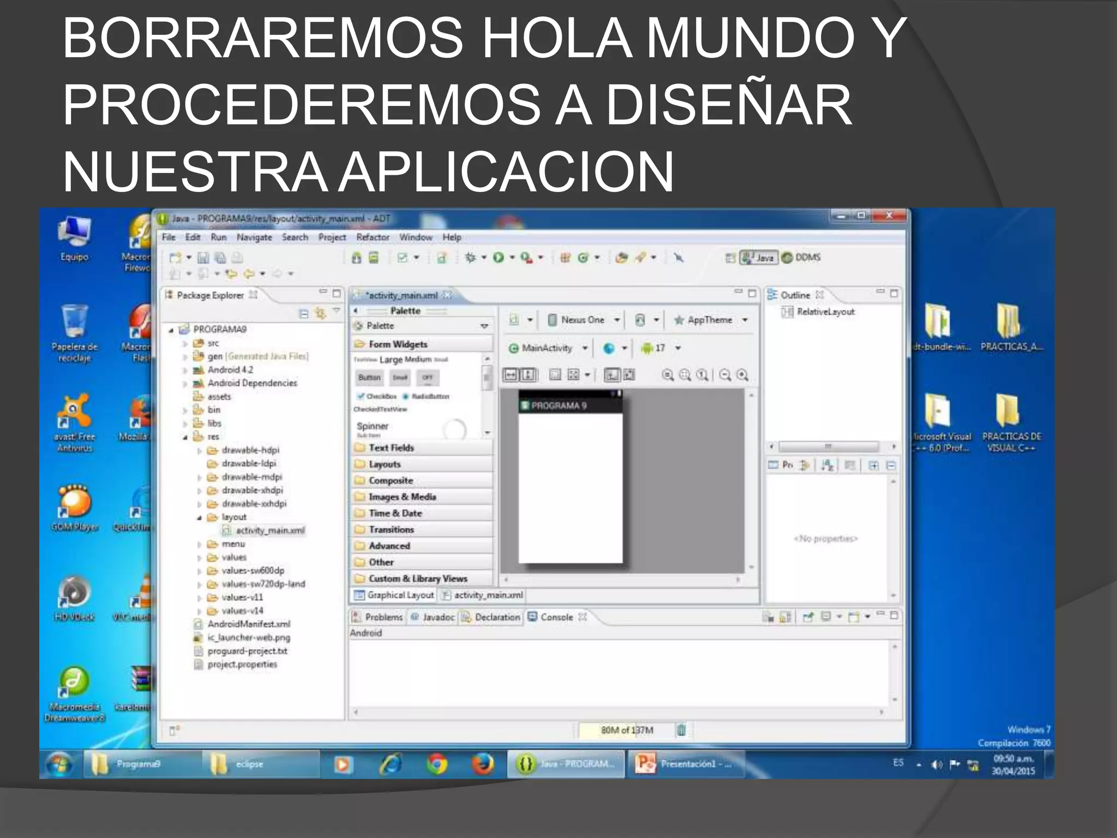Click the RadioButton widget in palette

(x=426, y=396)
